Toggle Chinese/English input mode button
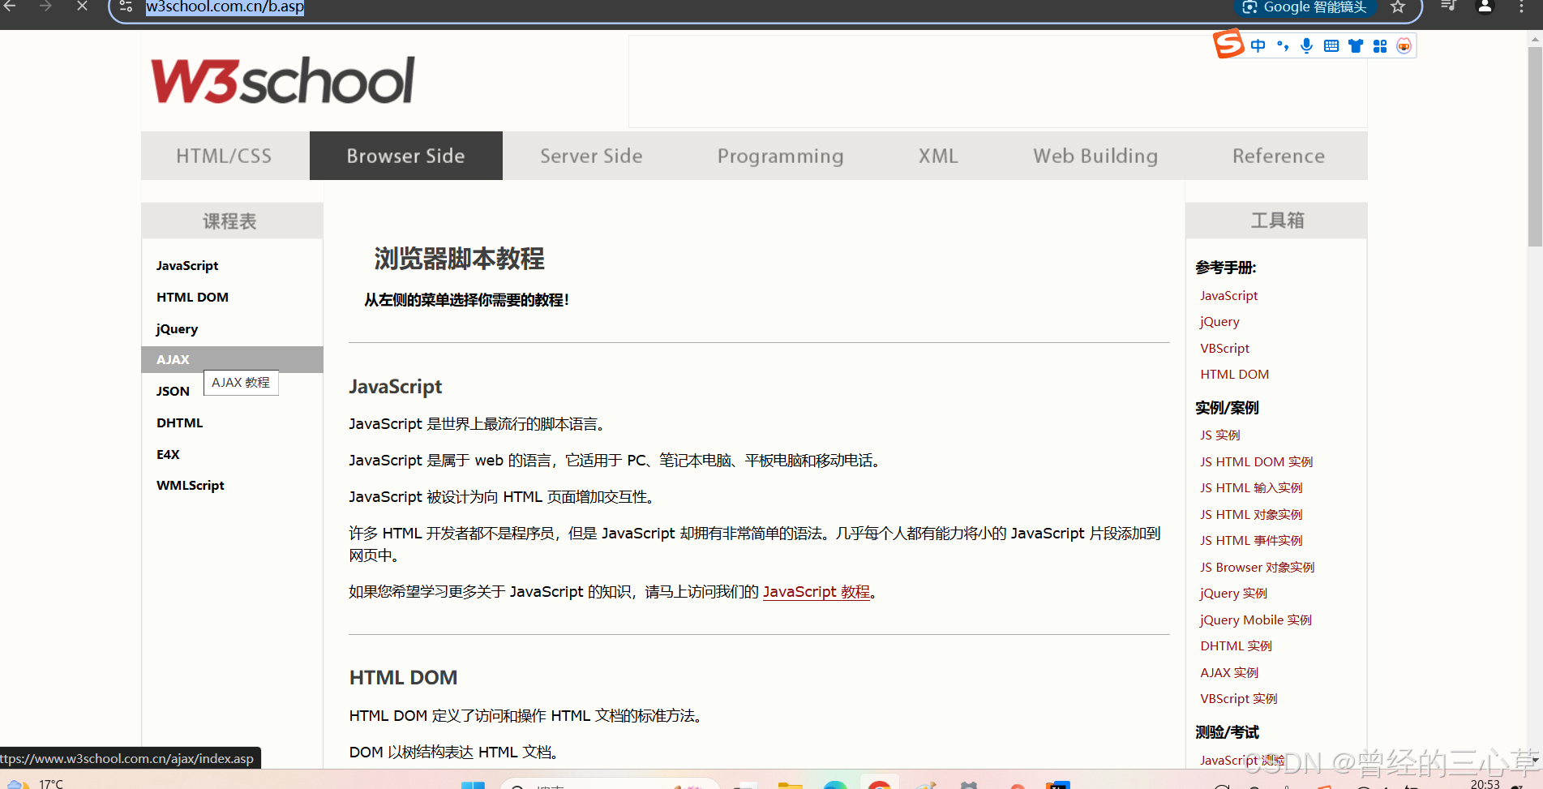Screen dimensions: 1543x789 pos(1258,46)
